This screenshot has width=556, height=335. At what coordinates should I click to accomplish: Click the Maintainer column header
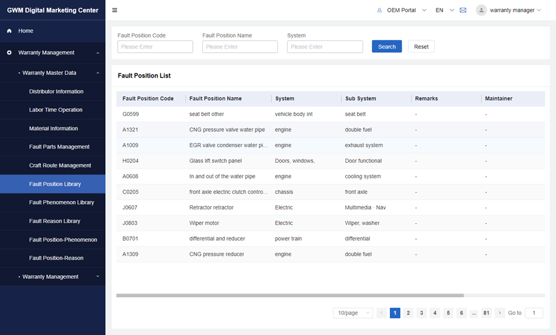tap(499, 99)
